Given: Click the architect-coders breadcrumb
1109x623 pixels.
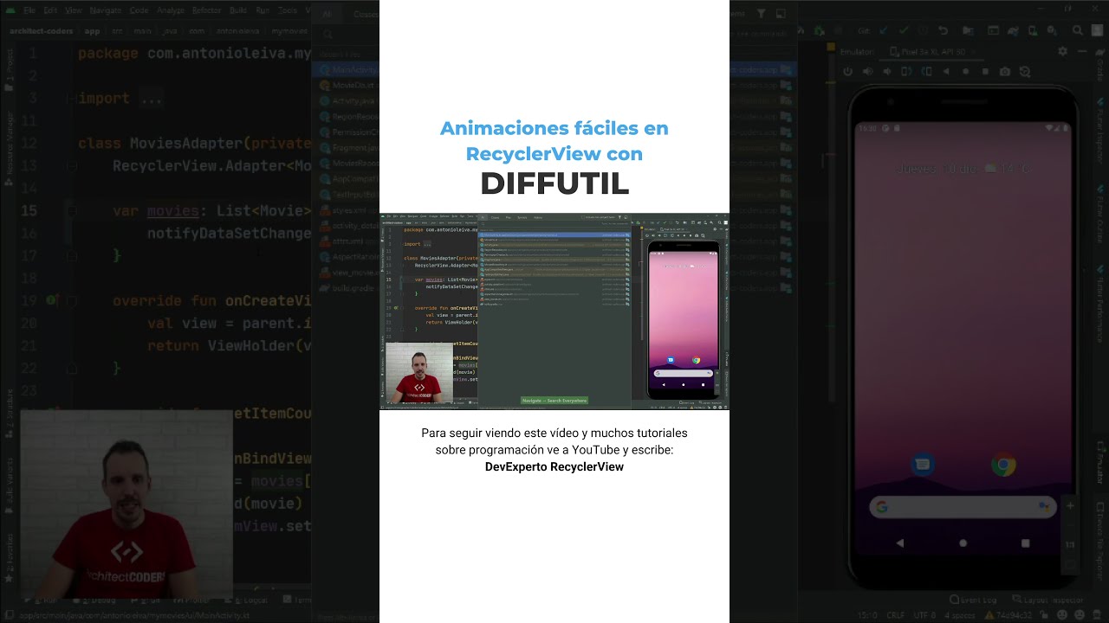Looking at the screenshot, I should pyautogui.click(x=41, y=31).
